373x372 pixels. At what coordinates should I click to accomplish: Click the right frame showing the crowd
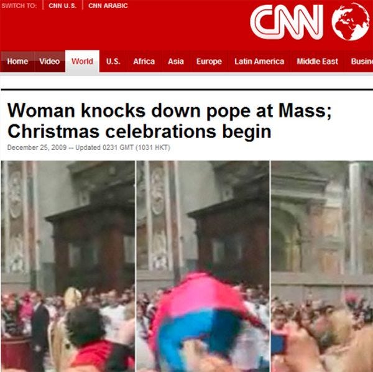click(322, 266)
